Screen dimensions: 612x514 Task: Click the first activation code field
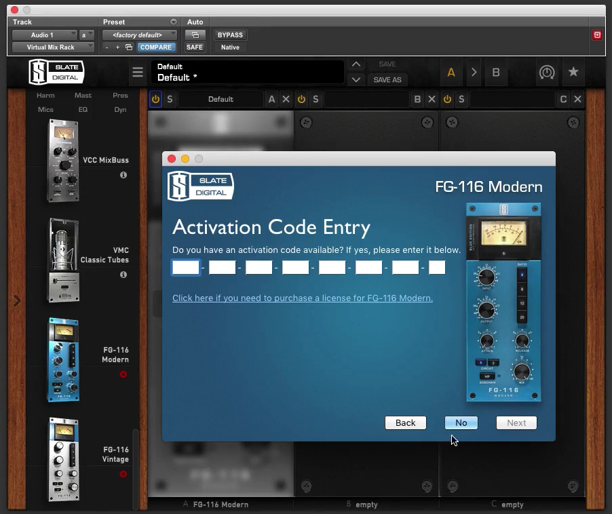click(186, 268)
